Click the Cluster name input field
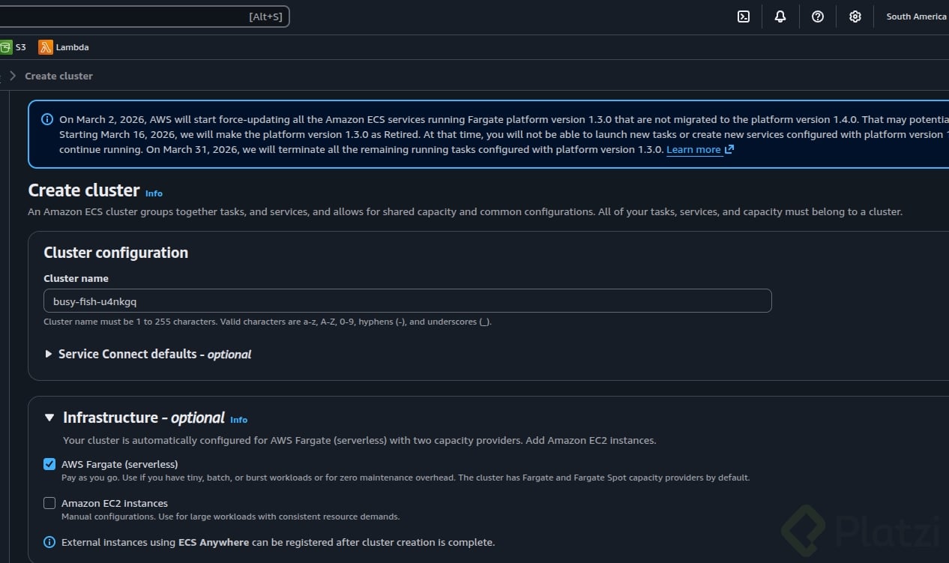Image resolution: width=949 pixels, height=563 pixels. pos(407,301)
